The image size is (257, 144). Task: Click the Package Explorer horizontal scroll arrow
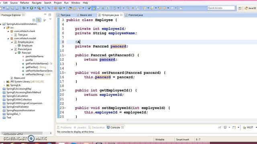51,133
